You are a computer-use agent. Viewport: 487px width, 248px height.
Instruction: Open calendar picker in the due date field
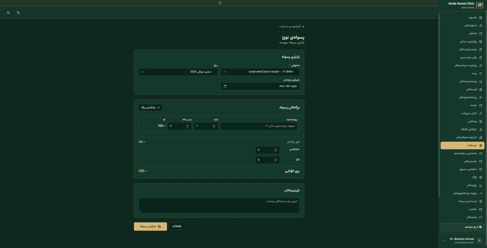coord(225,86)
